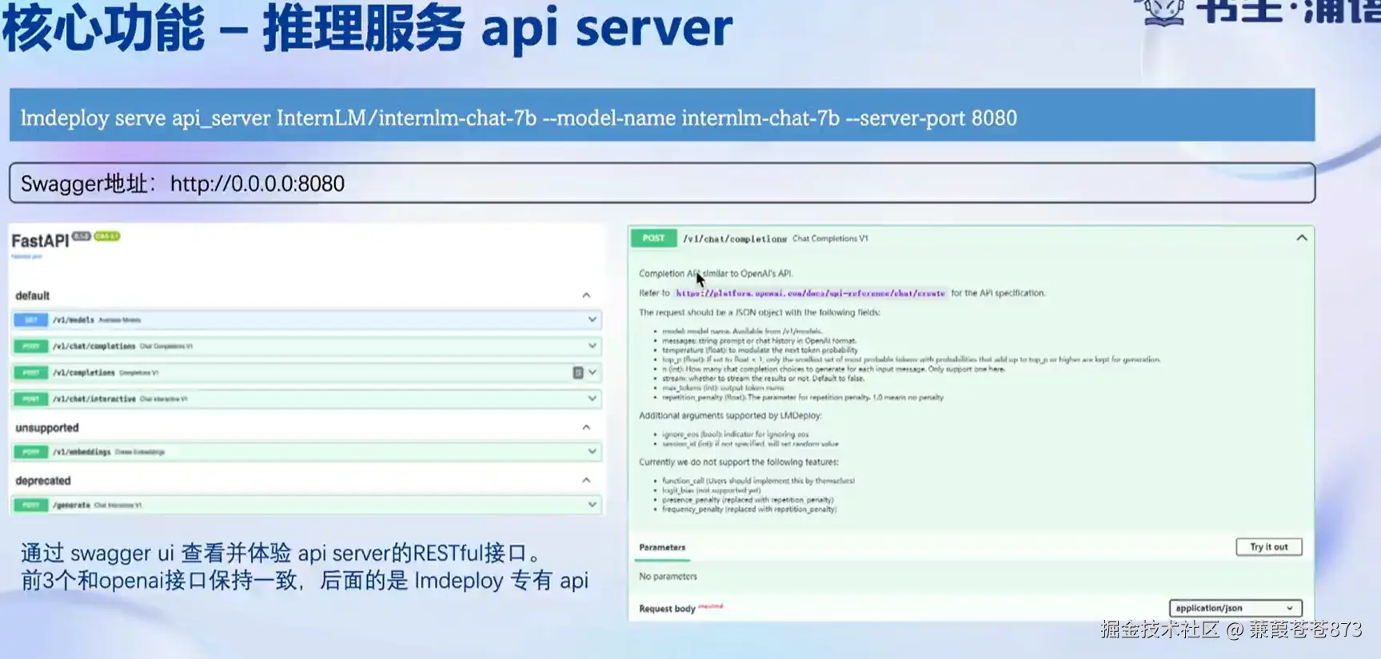
Task: Click the gray version badge beside FastAPI
Action: pyautogui.click(x=82, y=236)
